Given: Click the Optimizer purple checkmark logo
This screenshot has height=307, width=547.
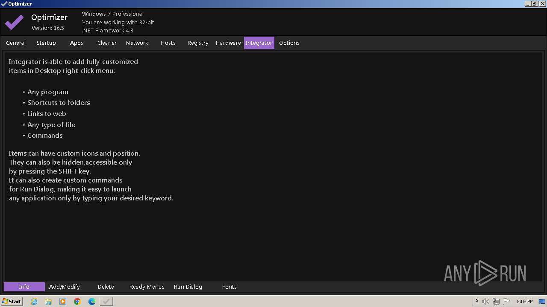Looking at the screenshot, I should point(14,22).
